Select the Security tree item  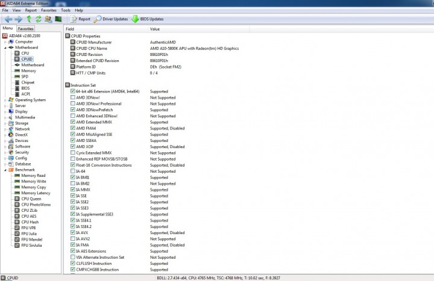pyautogui.click(x=19, y=152)
